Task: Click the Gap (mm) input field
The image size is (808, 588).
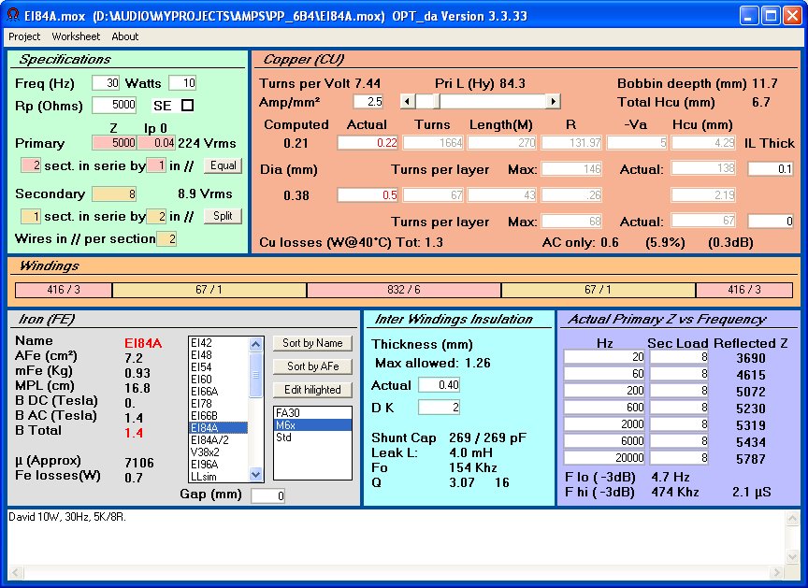Action: click(268, 495)
